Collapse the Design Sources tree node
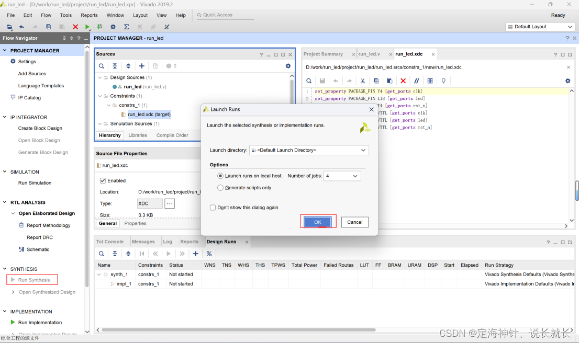Screen dimensions: 579x343 99,77
